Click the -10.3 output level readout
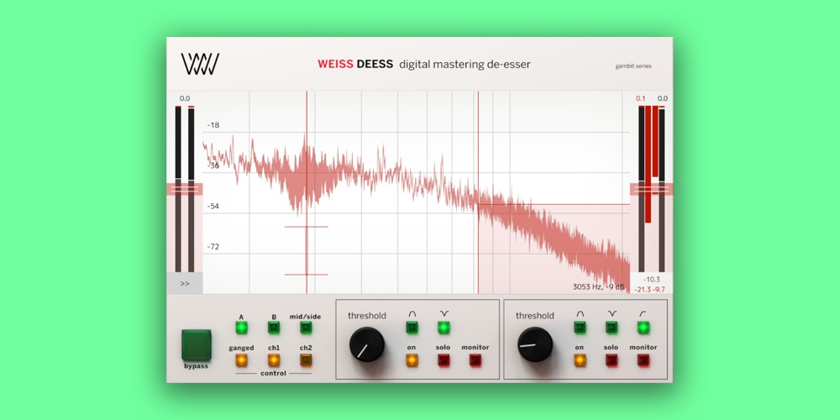Viewport: 840px width, 420px height. (652, 280)
